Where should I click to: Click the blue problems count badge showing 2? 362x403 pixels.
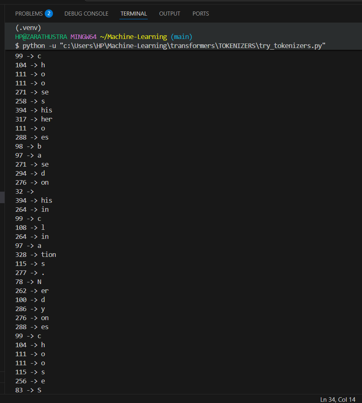tap(49, 14)
